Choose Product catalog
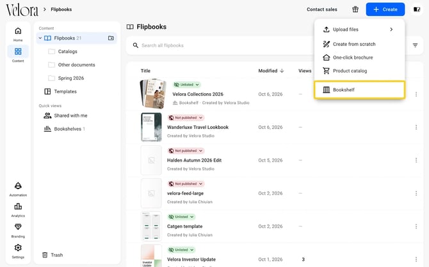This screenshot has height=267, width=429. tap(359, 71)
